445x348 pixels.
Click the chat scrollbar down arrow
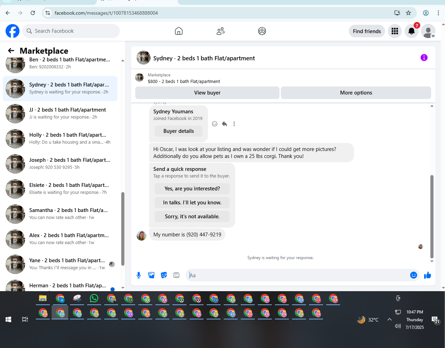coord(432,261)
